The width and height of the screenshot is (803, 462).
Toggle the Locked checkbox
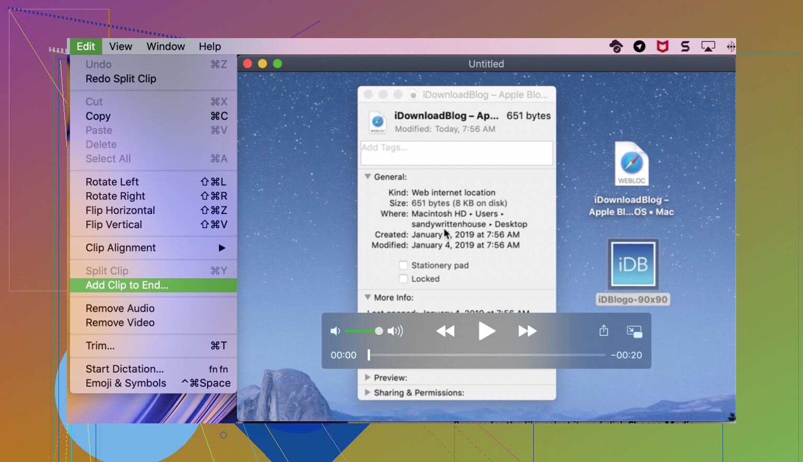coord(403,279)
